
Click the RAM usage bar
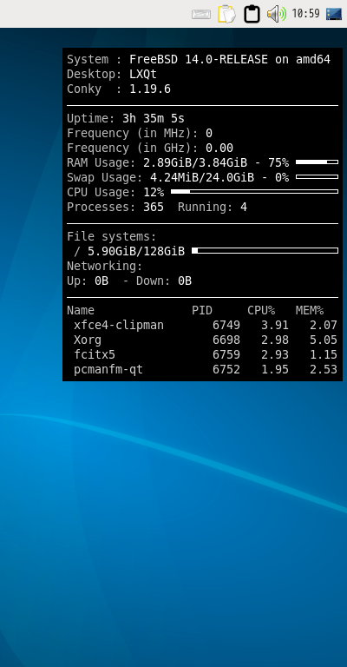(x=317, y=162)
